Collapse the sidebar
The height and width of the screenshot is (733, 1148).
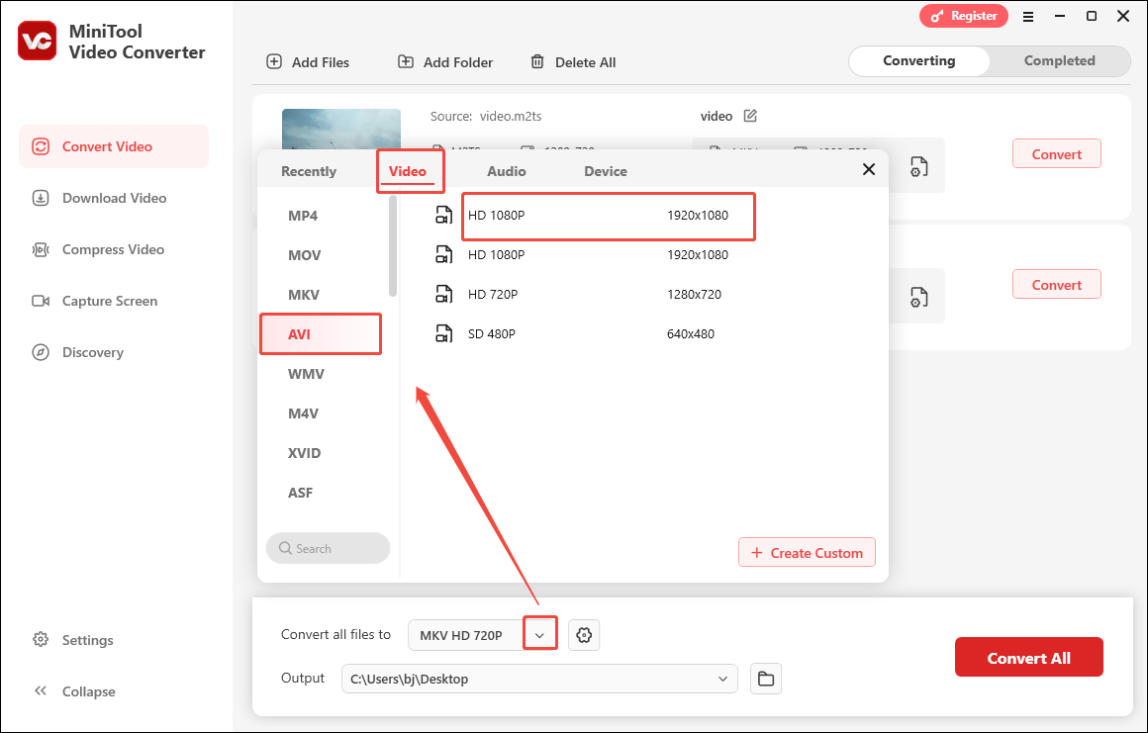tap(73, 691)
